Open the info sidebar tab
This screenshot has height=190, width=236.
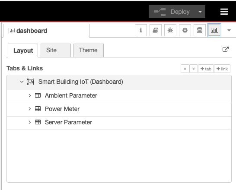141,30
